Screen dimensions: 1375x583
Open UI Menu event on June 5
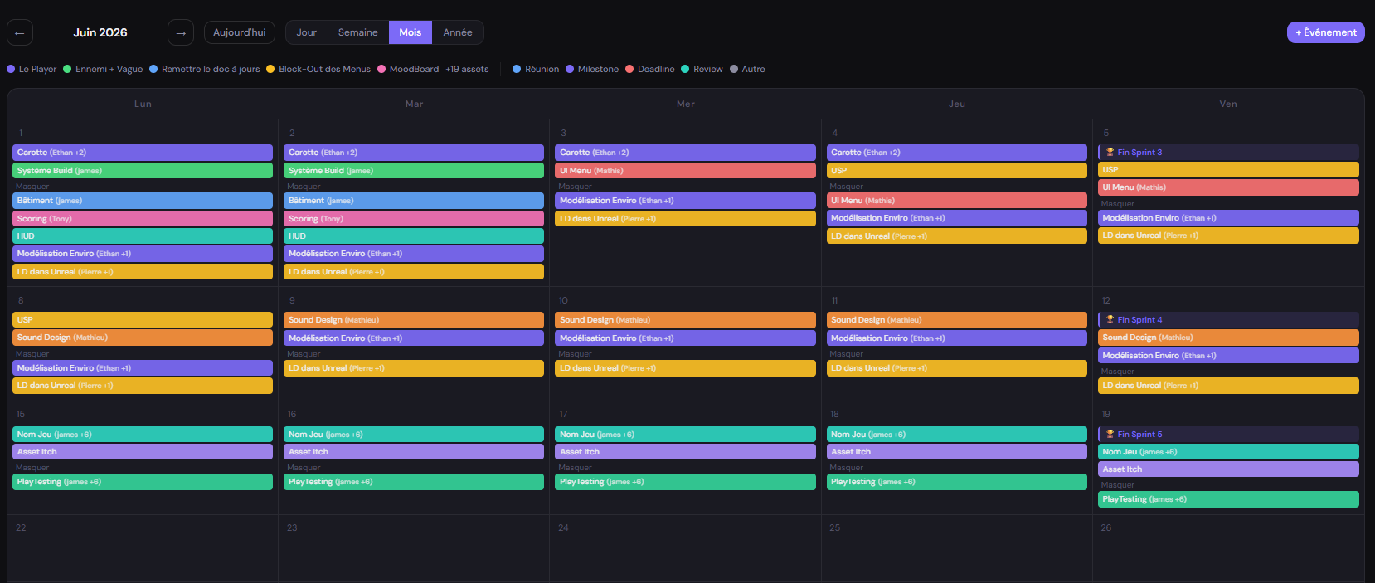1228,187
